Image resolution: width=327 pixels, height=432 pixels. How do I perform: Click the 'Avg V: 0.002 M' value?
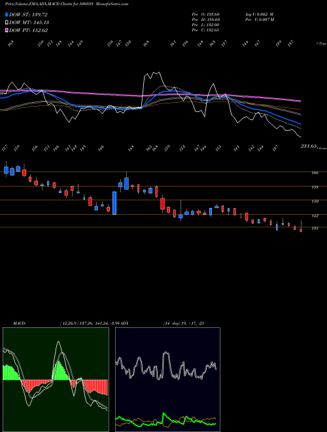click(259, 14)
